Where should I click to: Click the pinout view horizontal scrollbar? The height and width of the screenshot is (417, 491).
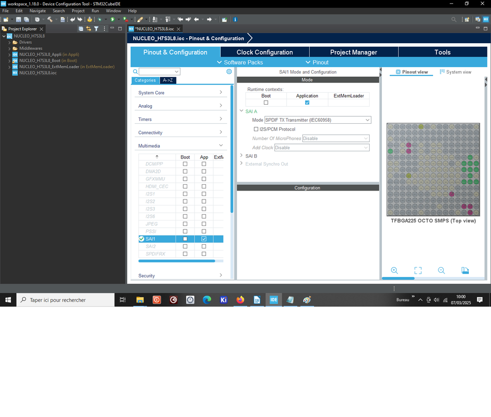pyautogui.click(x=398, y=278)
